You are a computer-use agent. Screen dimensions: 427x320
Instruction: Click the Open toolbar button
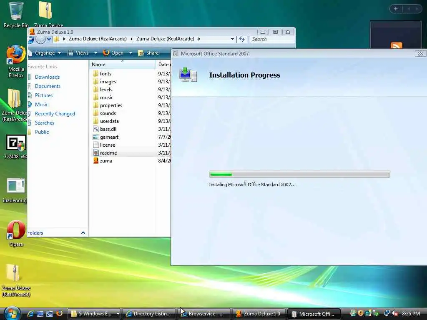(113, 53)
